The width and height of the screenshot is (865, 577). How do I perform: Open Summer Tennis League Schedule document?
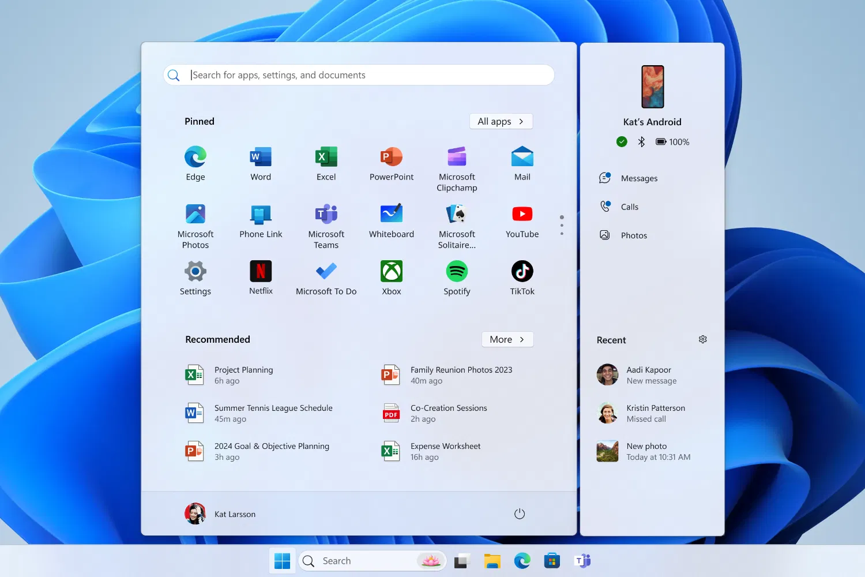click(258, 413)
